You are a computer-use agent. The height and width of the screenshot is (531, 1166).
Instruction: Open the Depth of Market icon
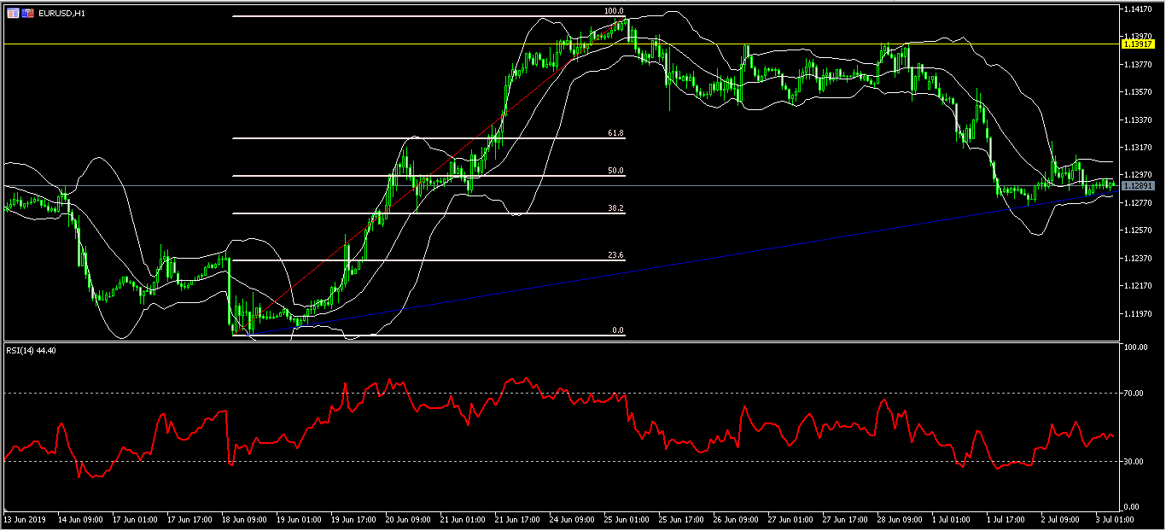[13, 14]
